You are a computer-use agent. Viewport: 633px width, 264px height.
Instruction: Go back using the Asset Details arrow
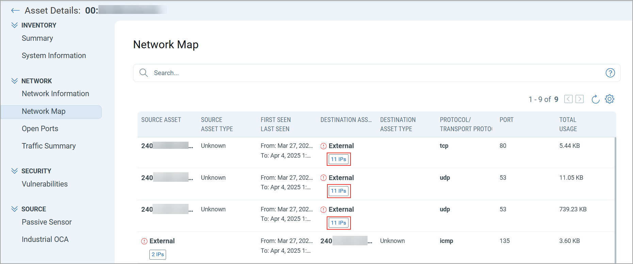point(15,11)
